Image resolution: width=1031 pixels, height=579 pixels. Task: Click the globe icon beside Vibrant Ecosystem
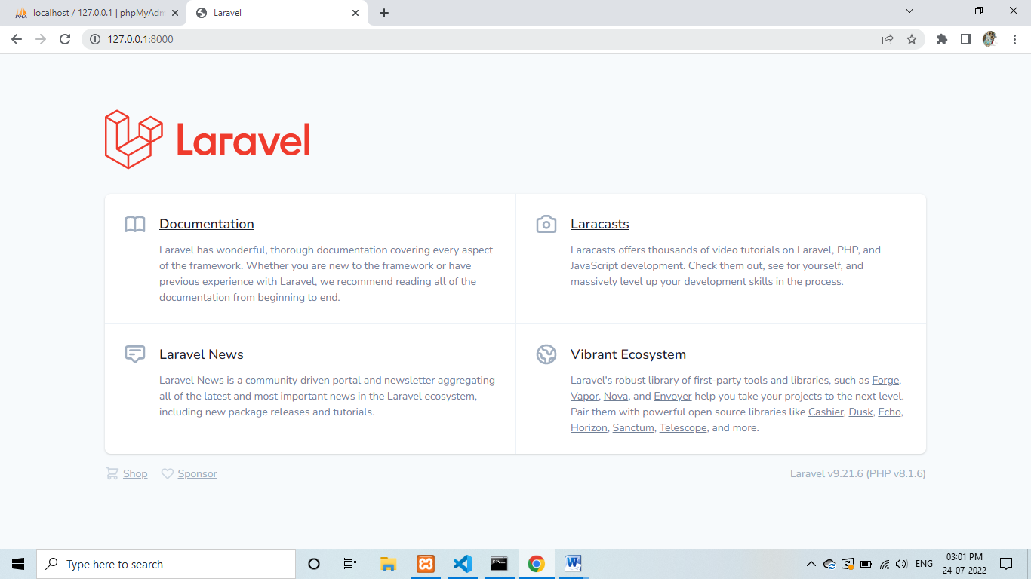[546, 354]
